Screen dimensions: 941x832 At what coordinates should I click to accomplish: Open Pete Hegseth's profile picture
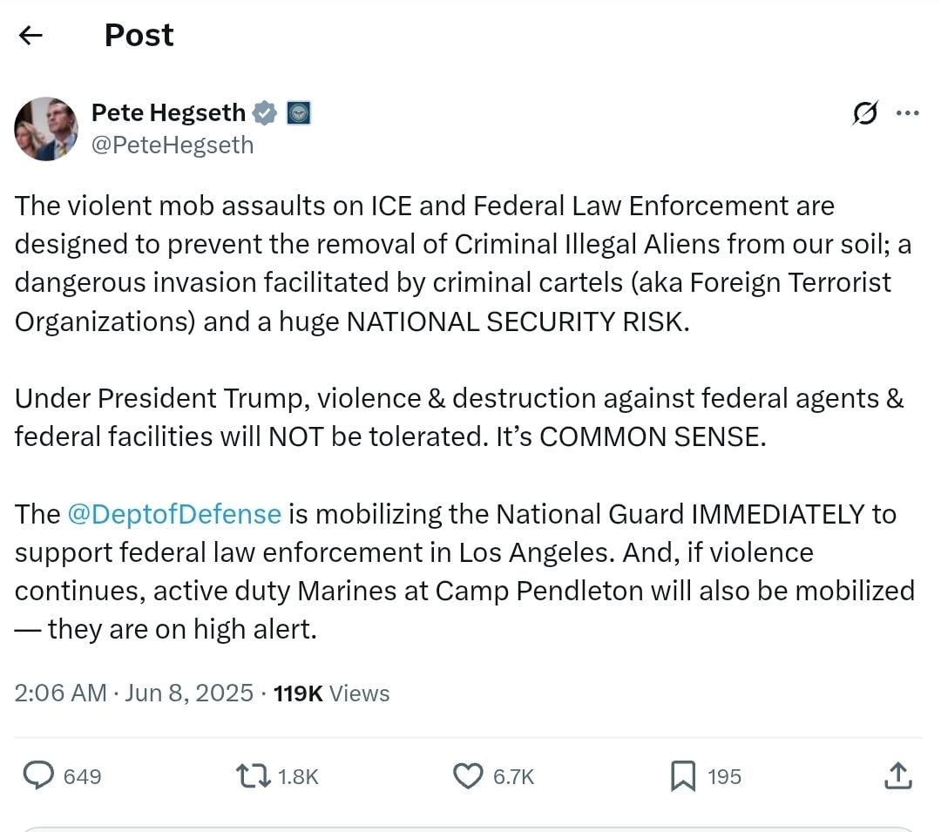pos(46,129)
